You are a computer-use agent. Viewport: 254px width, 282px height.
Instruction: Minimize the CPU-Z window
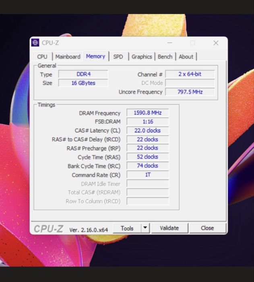tap(170, 43)
